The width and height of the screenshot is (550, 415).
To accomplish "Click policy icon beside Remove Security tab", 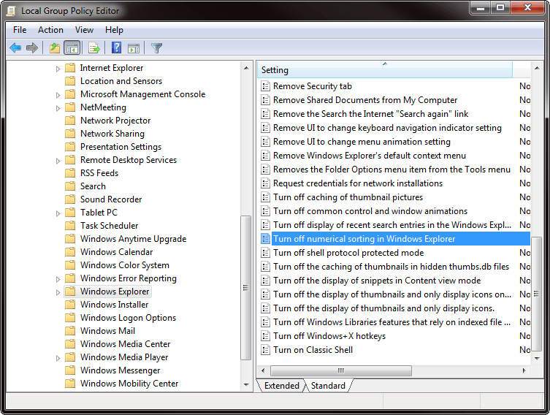I will tap(266, 86).
